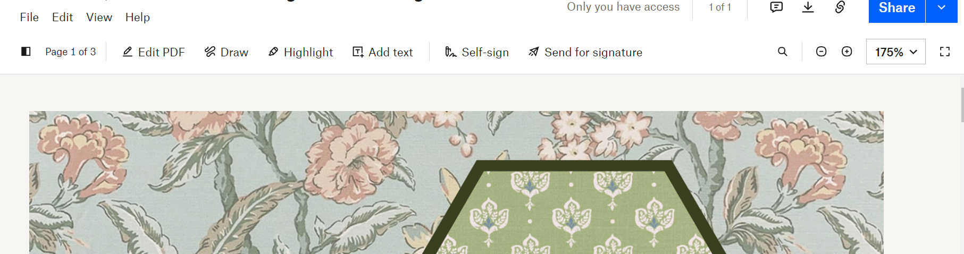Open the View menu
Screen dimensions: 964x254
[99, 17]
